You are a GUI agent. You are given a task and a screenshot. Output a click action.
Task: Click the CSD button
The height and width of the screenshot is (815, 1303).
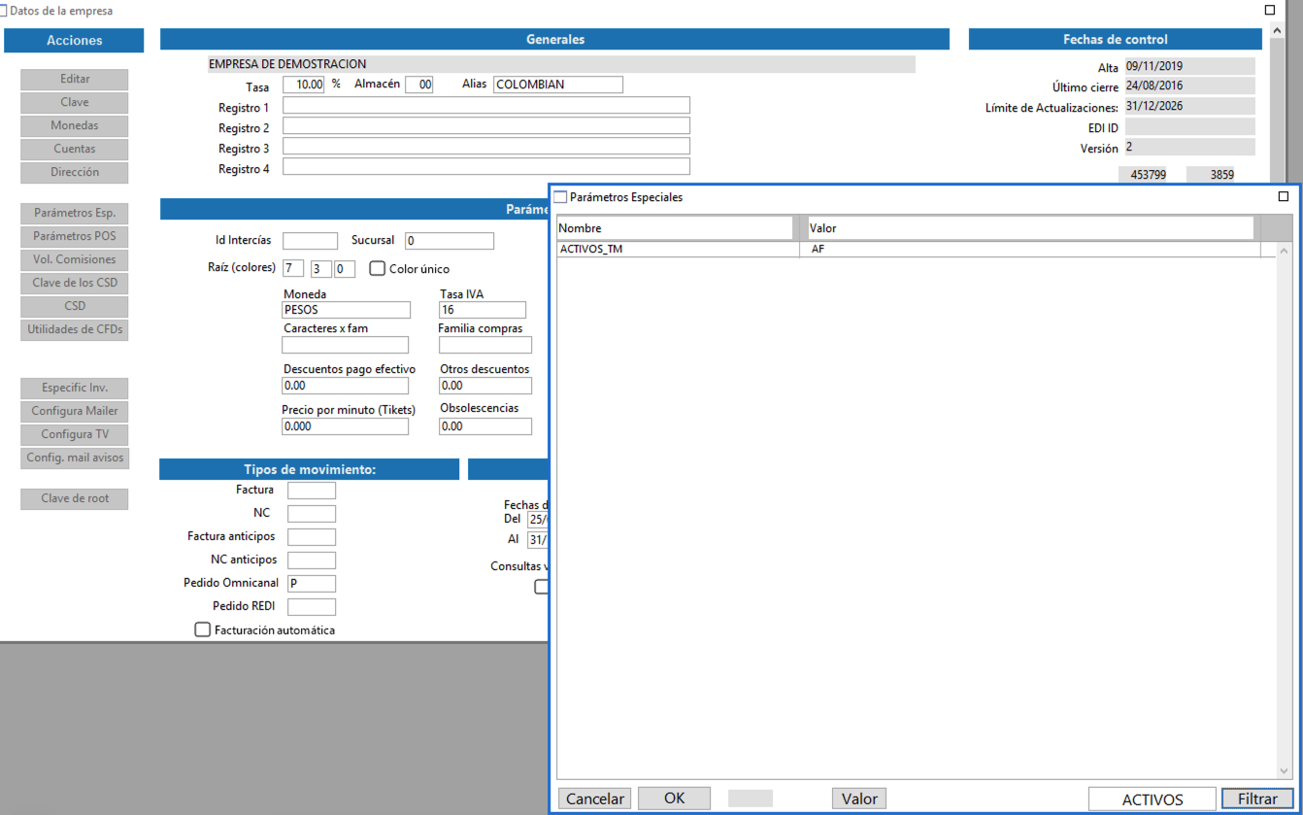click(75, 306)
